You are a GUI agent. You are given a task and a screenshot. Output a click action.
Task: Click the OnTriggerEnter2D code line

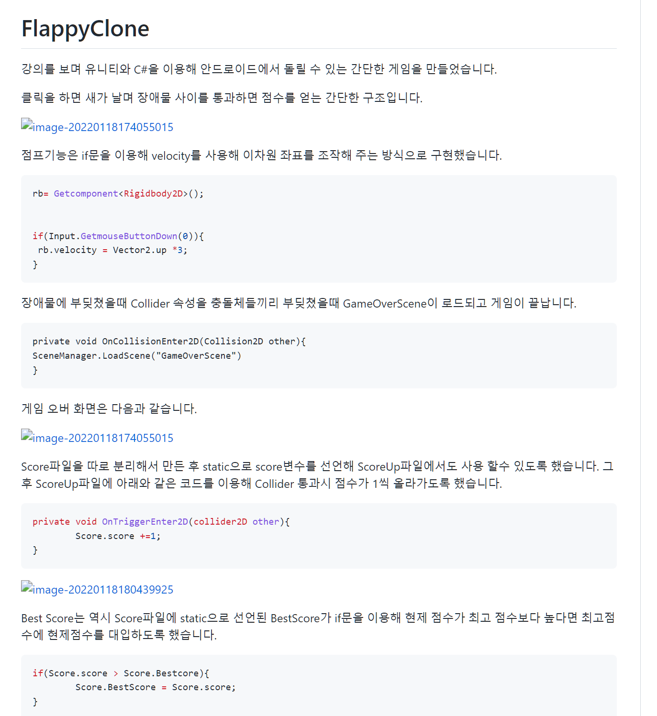click(x=161, y=522)
